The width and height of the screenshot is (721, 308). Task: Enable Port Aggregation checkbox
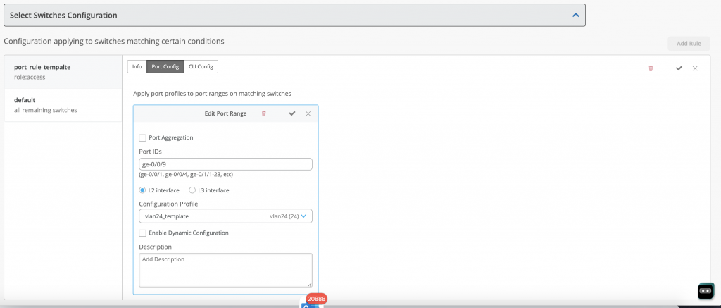coord(143,137)
